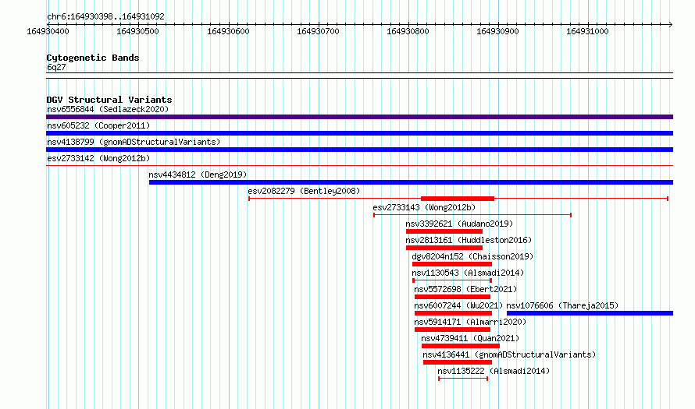Open the nsv6007244 (Wu2021) label
This screenshot has width=695, height=409.
pyautogui.click(x=458, y=305)
